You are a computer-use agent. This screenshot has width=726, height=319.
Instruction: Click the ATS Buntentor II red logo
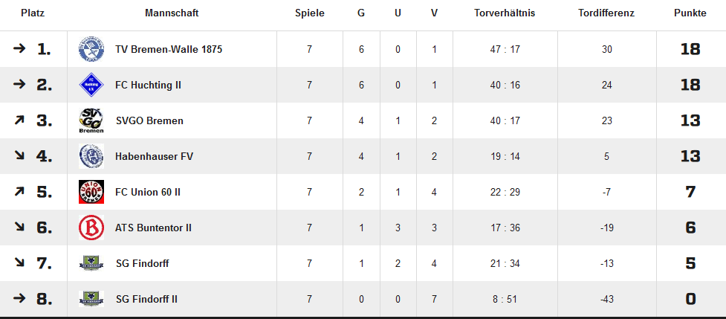91,228
